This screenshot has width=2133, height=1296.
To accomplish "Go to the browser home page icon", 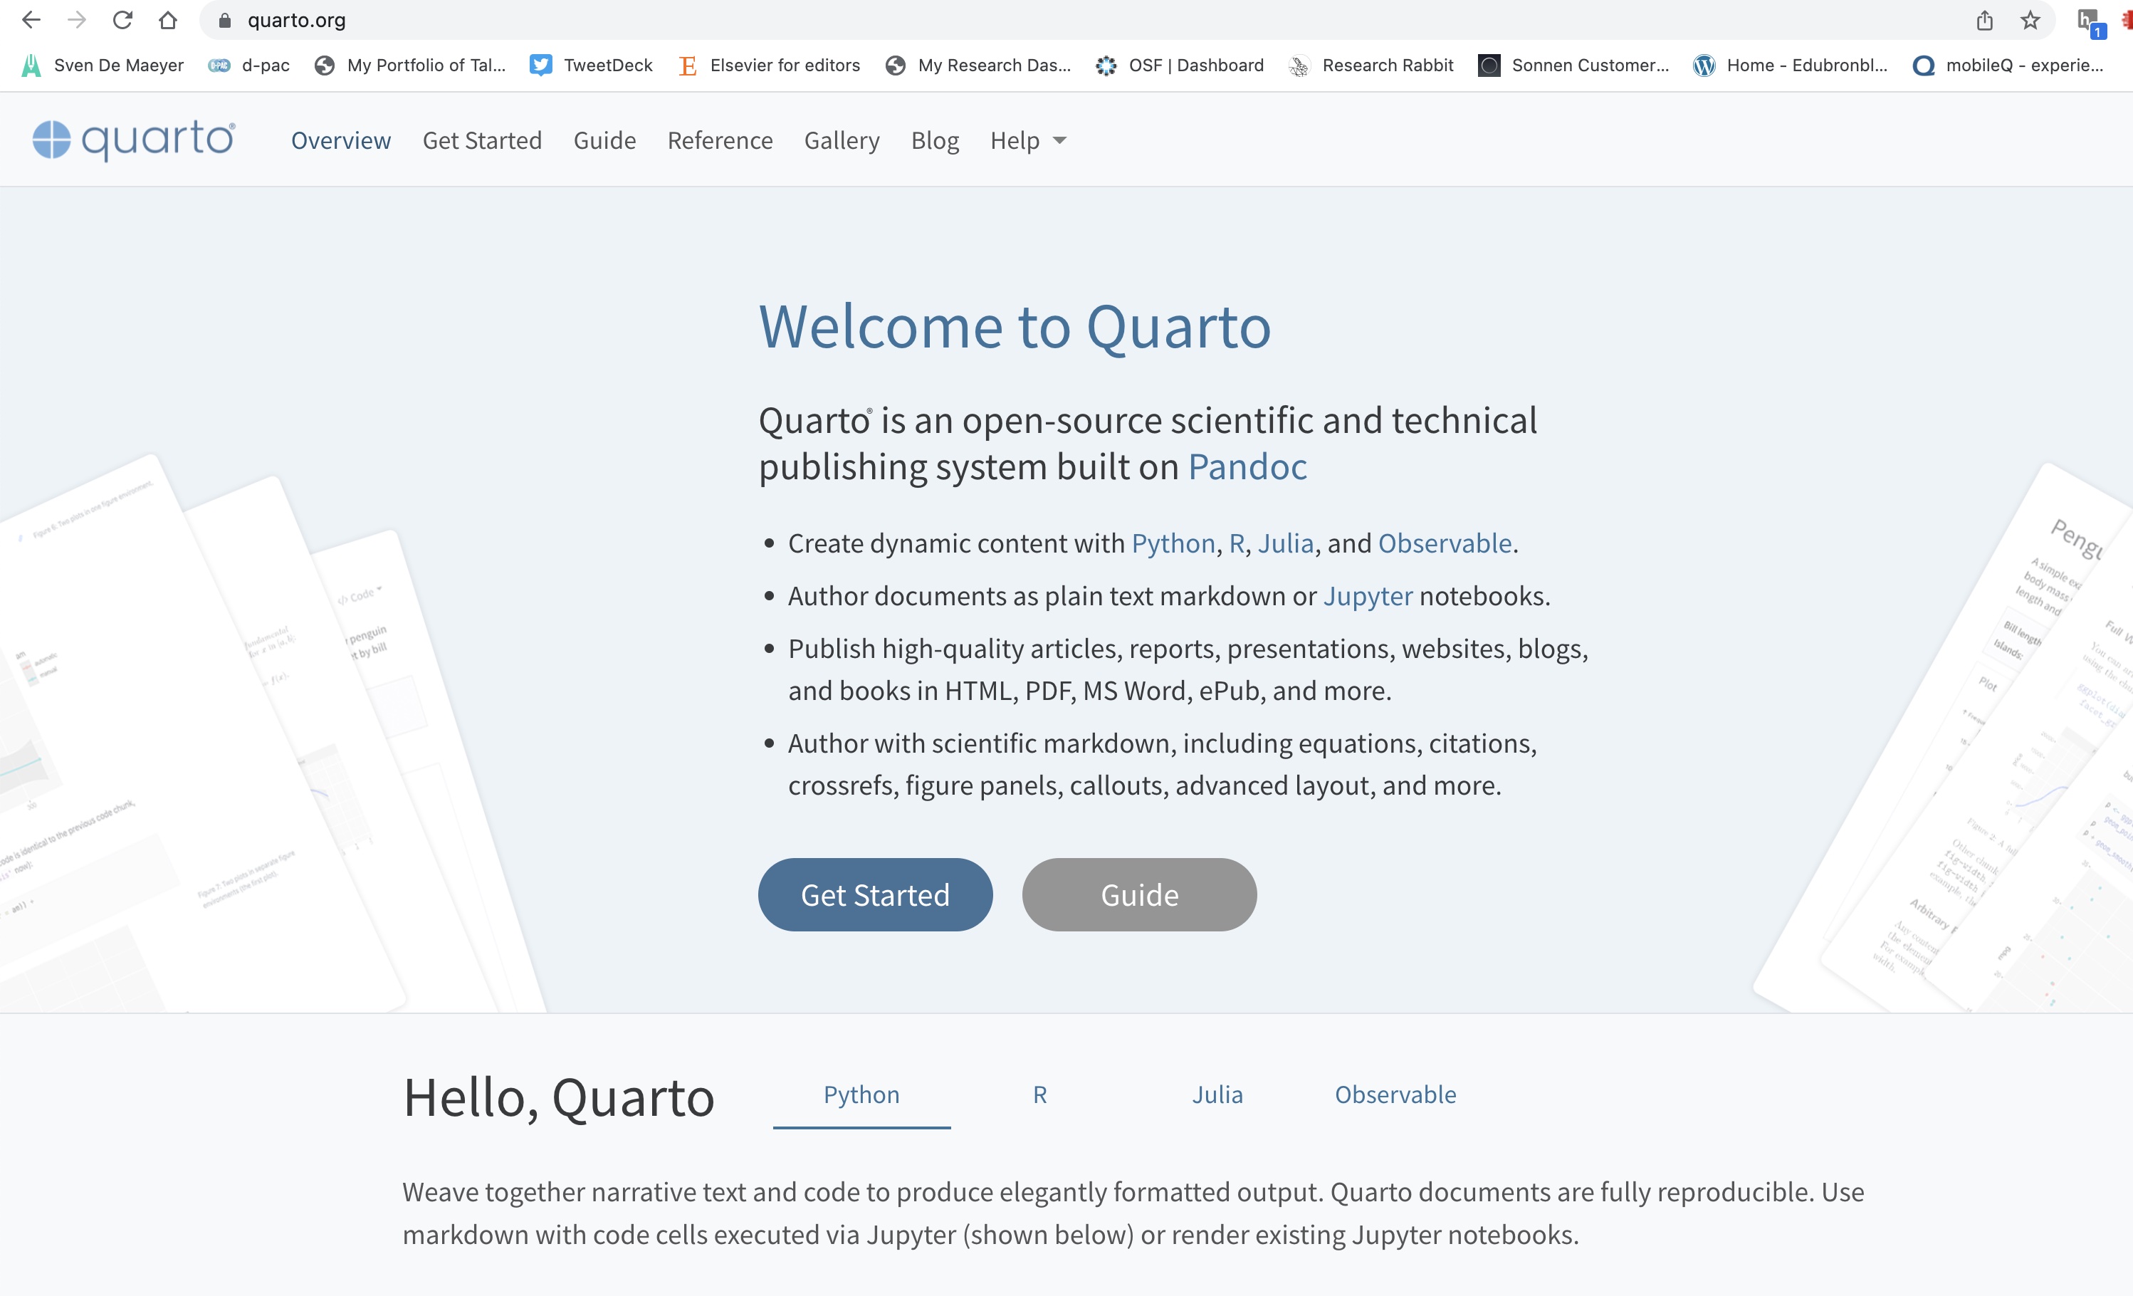I will tap(168, 20).
